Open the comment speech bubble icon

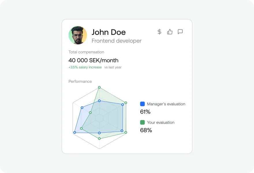pos(180,32)
